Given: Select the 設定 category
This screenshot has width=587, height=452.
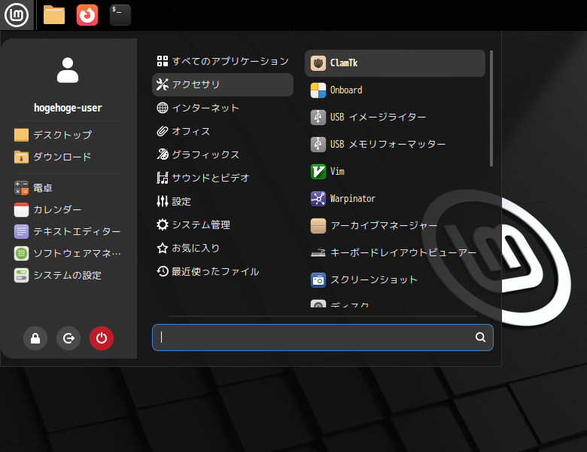Looking at the screenshot, I should (223, 202).
